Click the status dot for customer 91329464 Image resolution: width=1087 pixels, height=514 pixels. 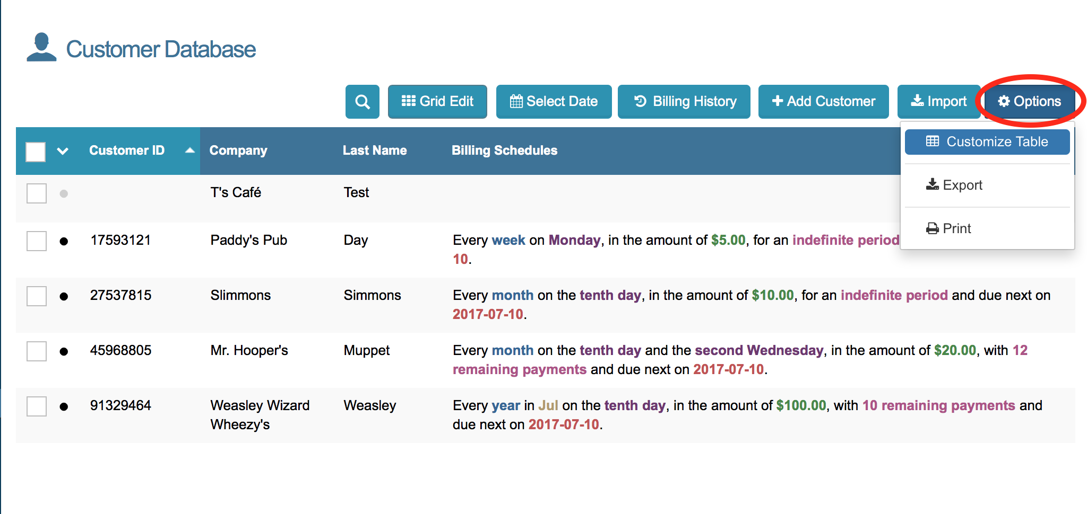coord(64,407)
